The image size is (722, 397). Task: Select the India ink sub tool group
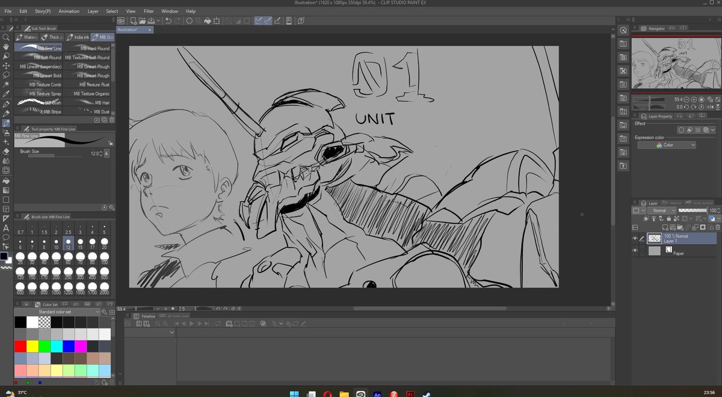pyautogui.click(x=78, y=37)
